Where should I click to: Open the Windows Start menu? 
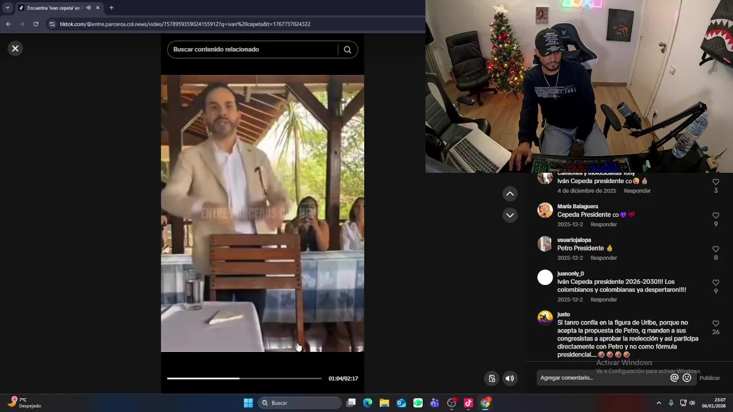pos(248,403)
